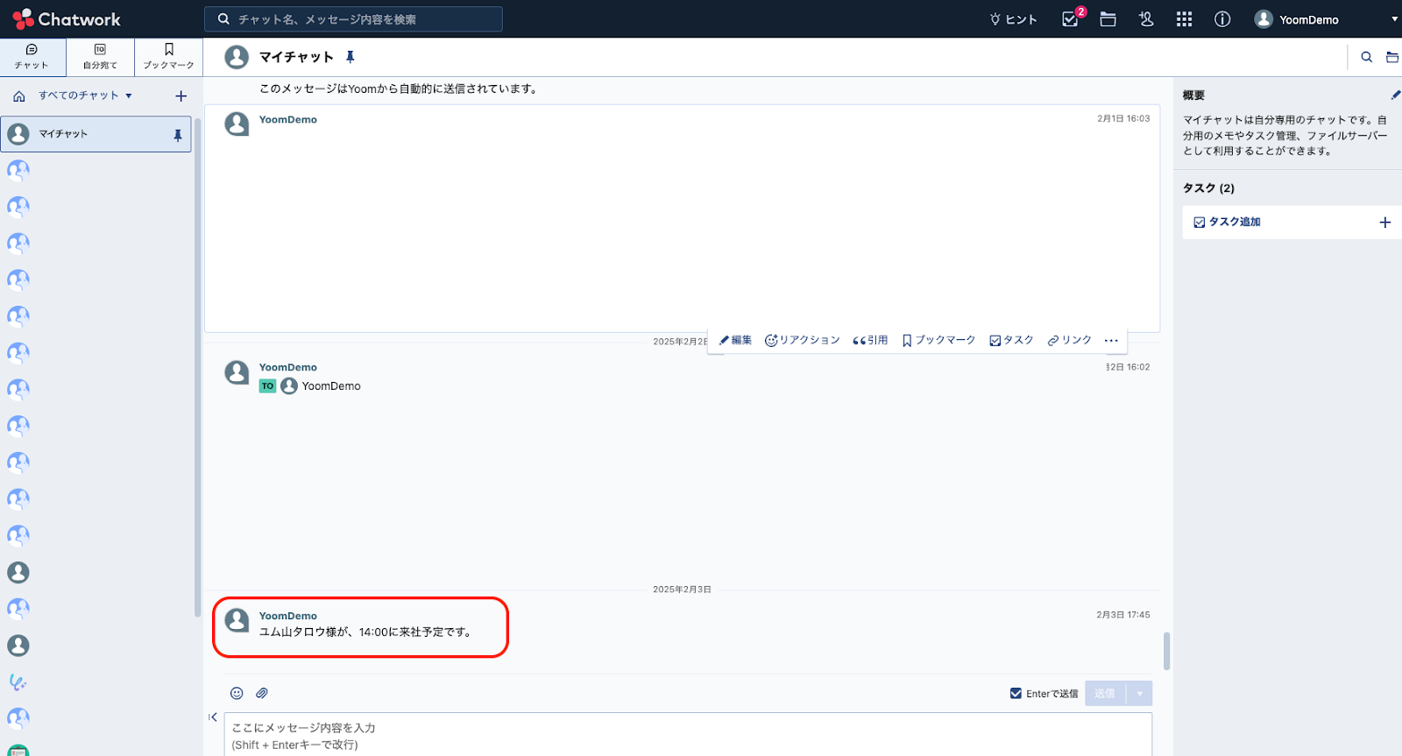
Task: Click the タスク追加 button
Action: pos(1227,223)
